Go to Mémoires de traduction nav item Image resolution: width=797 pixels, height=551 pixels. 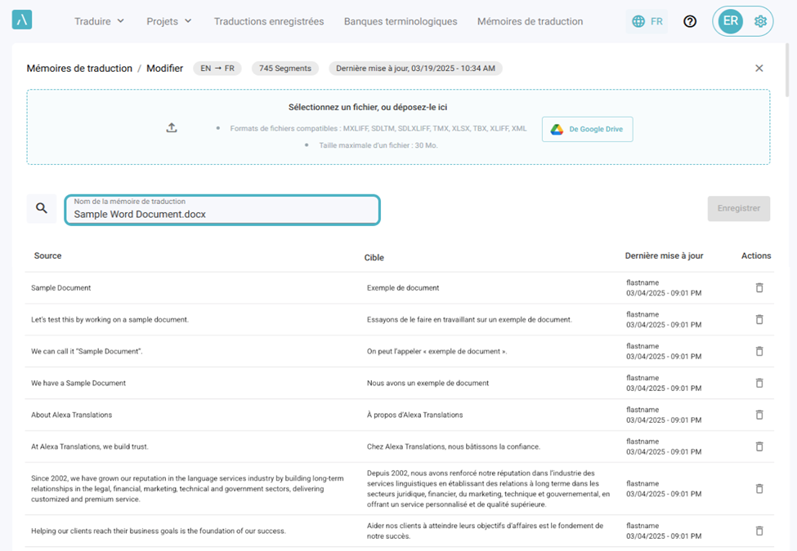point(531,21)
